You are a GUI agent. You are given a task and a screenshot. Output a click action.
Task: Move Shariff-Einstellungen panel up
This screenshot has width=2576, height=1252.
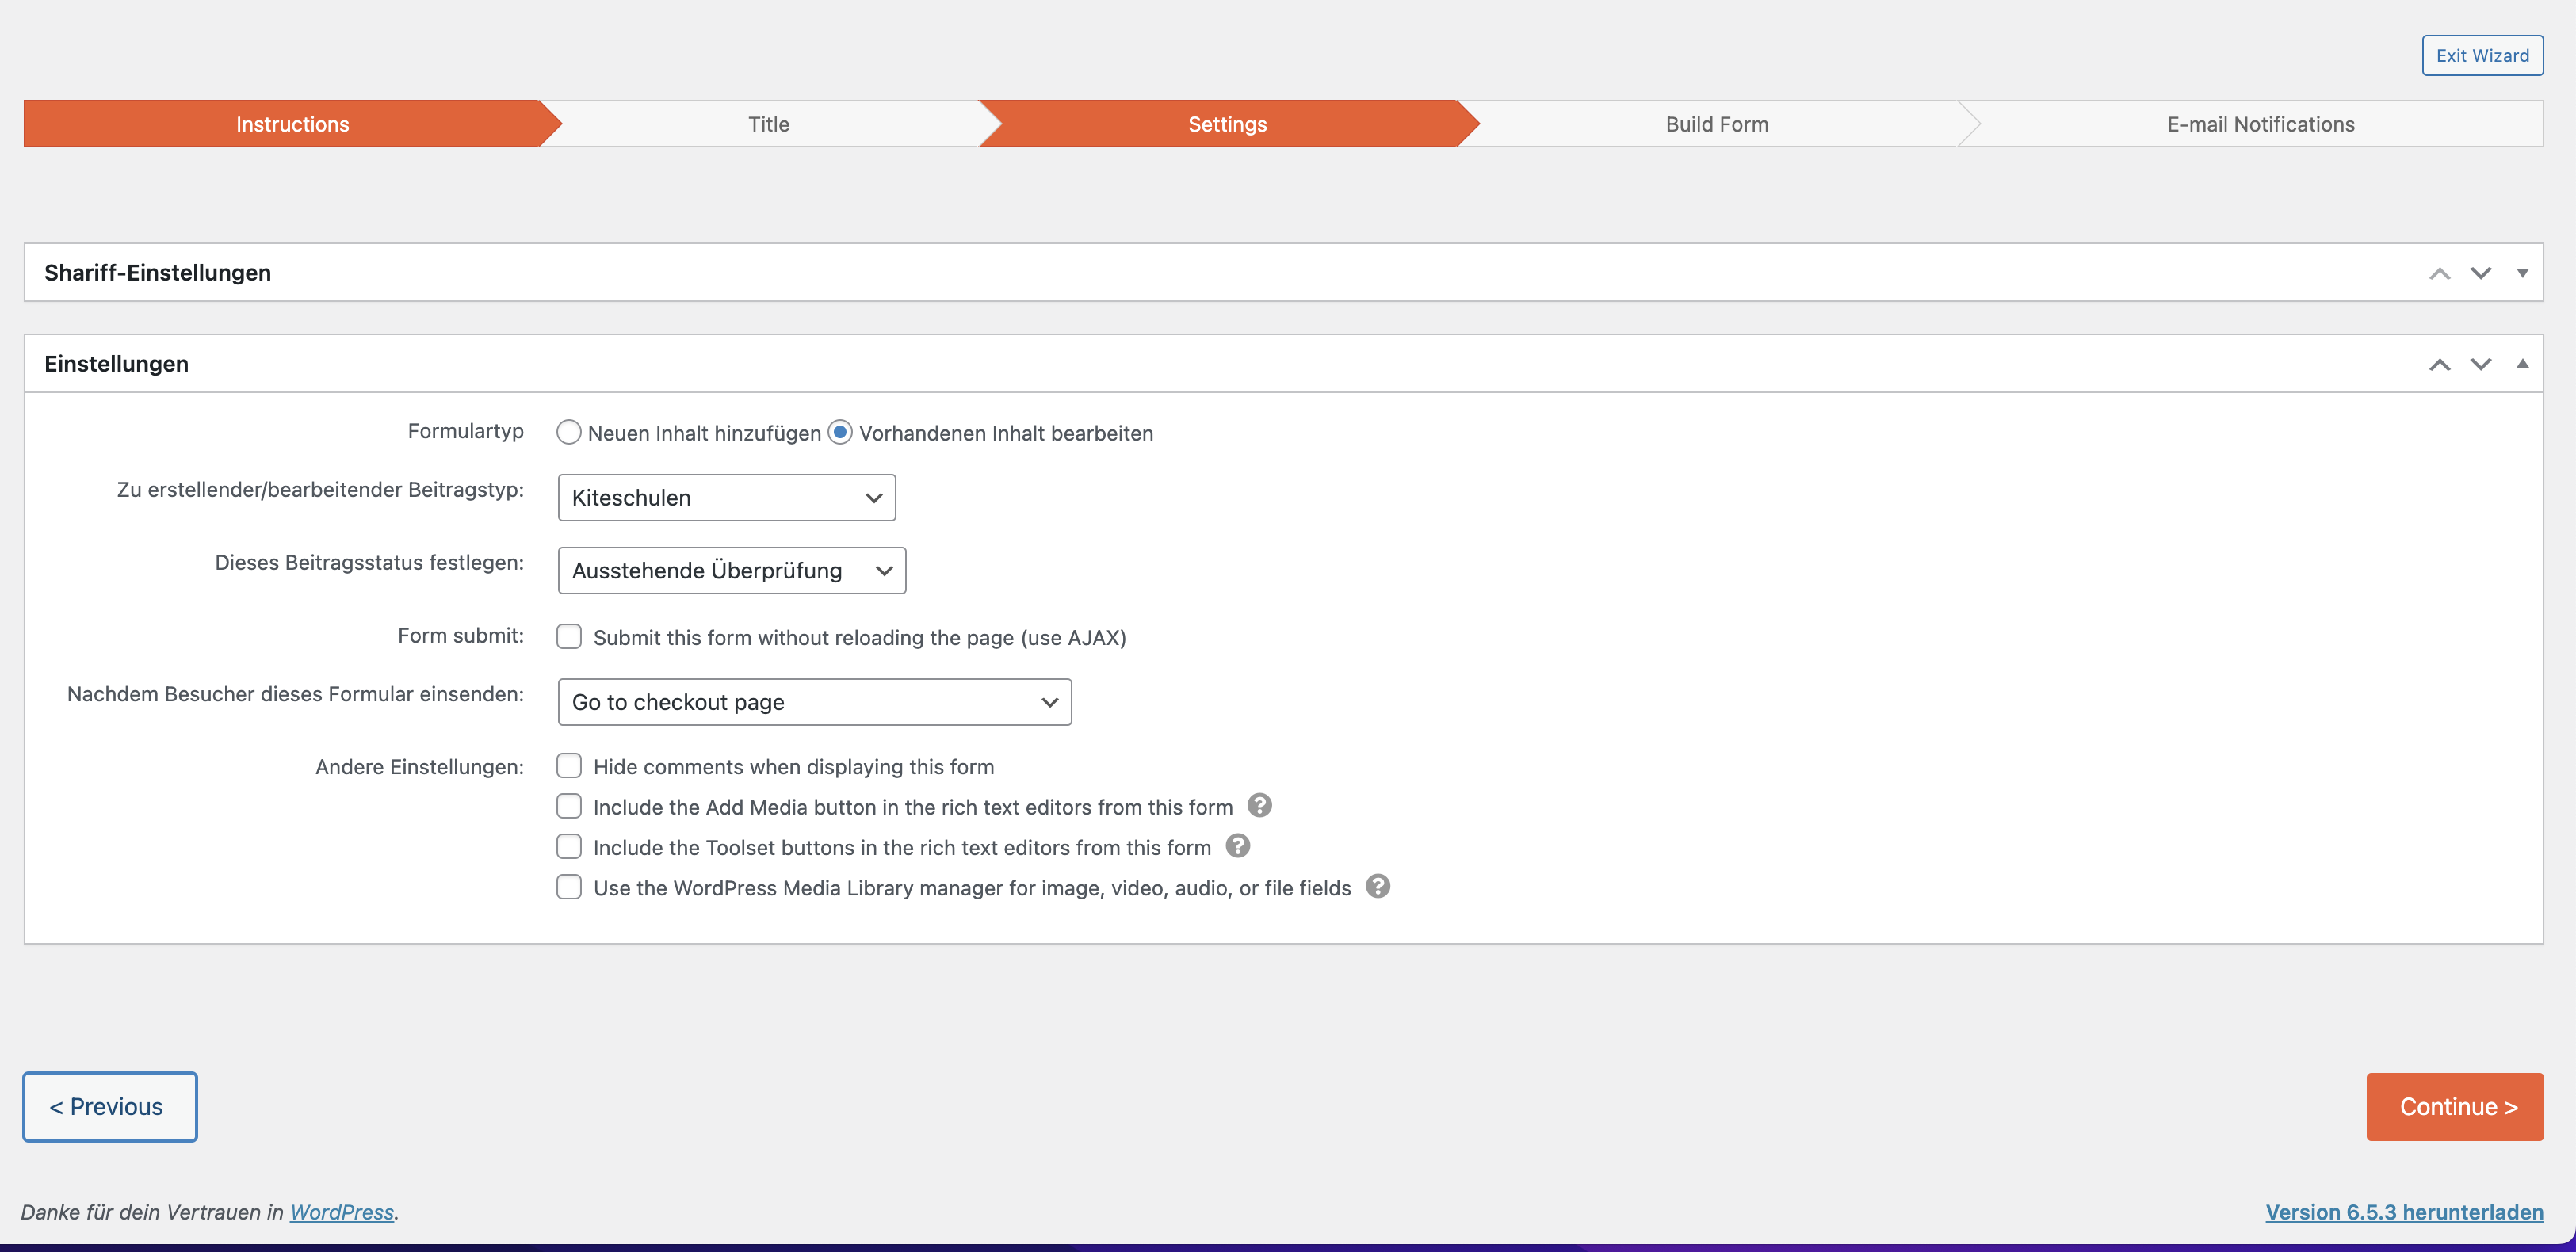(2440, 273)
